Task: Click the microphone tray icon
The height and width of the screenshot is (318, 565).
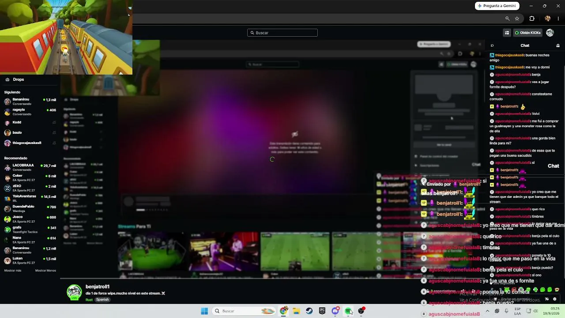Action: tap(506, 311)
